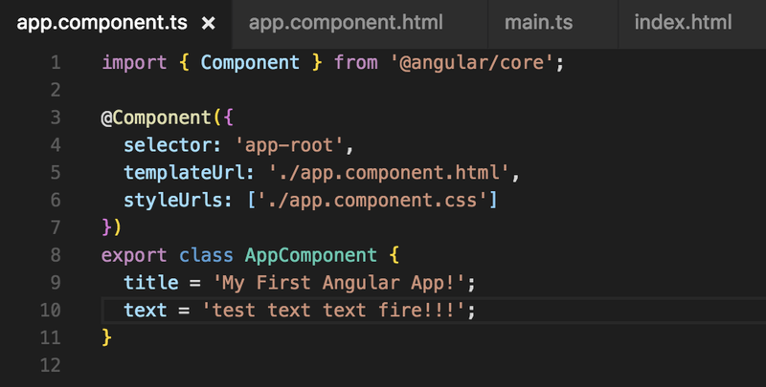Click the 'selector' property name

coord(169,145)
